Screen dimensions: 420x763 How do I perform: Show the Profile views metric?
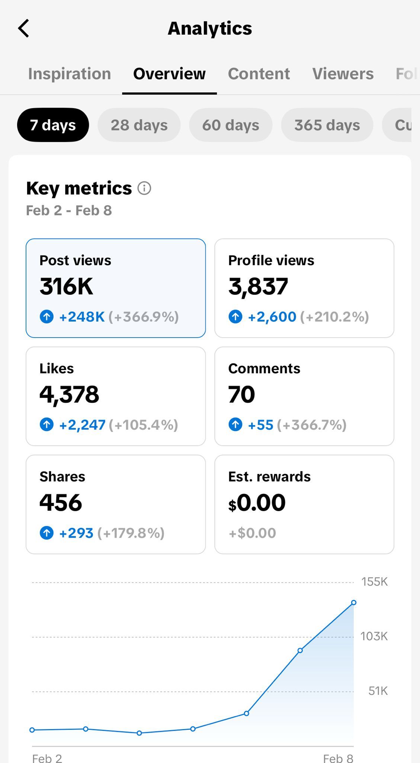point(304,288)
